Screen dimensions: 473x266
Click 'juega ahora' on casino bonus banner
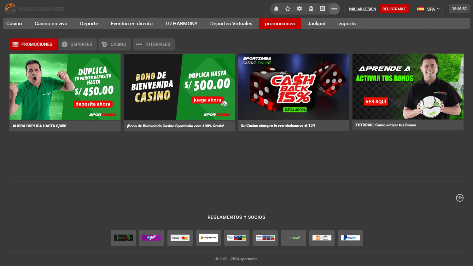point(207,100)
